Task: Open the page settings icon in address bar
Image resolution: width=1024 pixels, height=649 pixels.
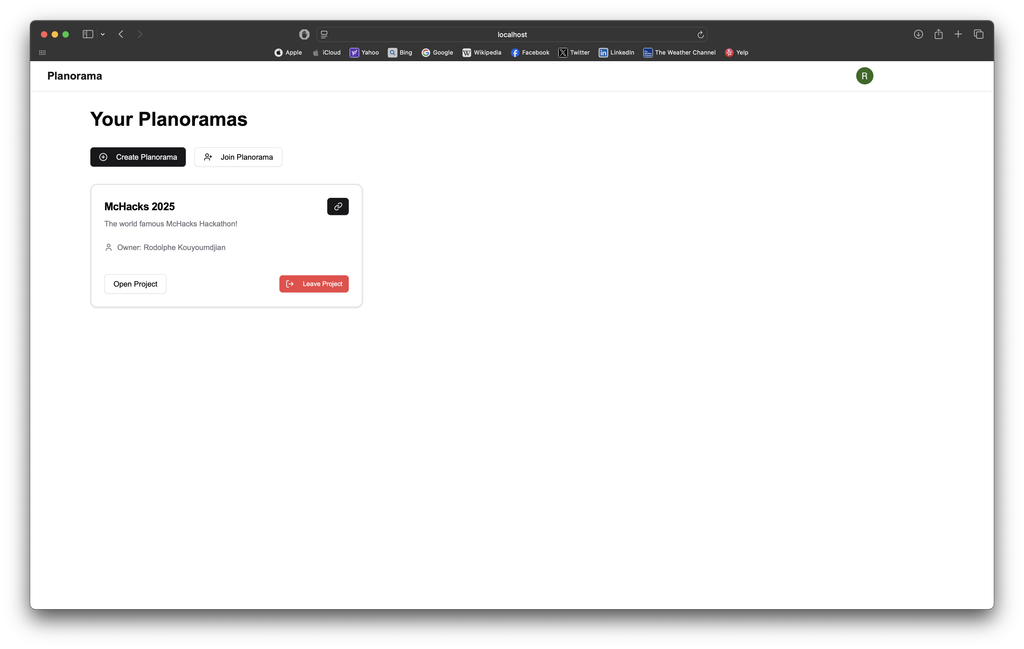Action: (324, 34)
